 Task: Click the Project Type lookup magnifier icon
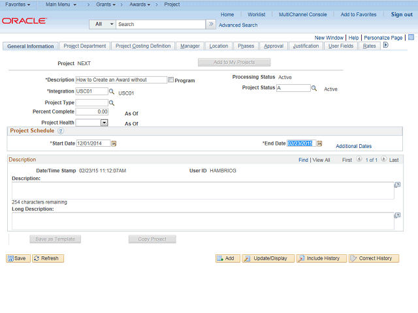112,102
